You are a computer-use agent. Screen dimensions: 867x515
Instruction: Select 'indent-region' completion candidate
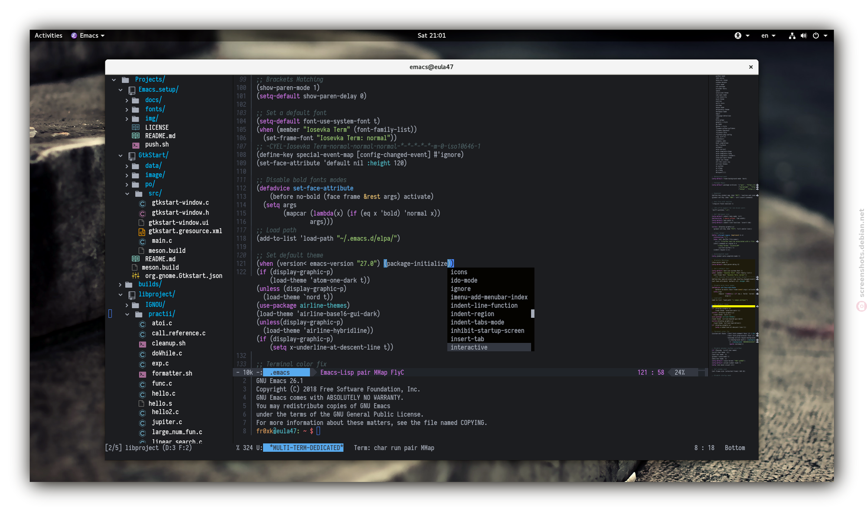pos(489,314)
